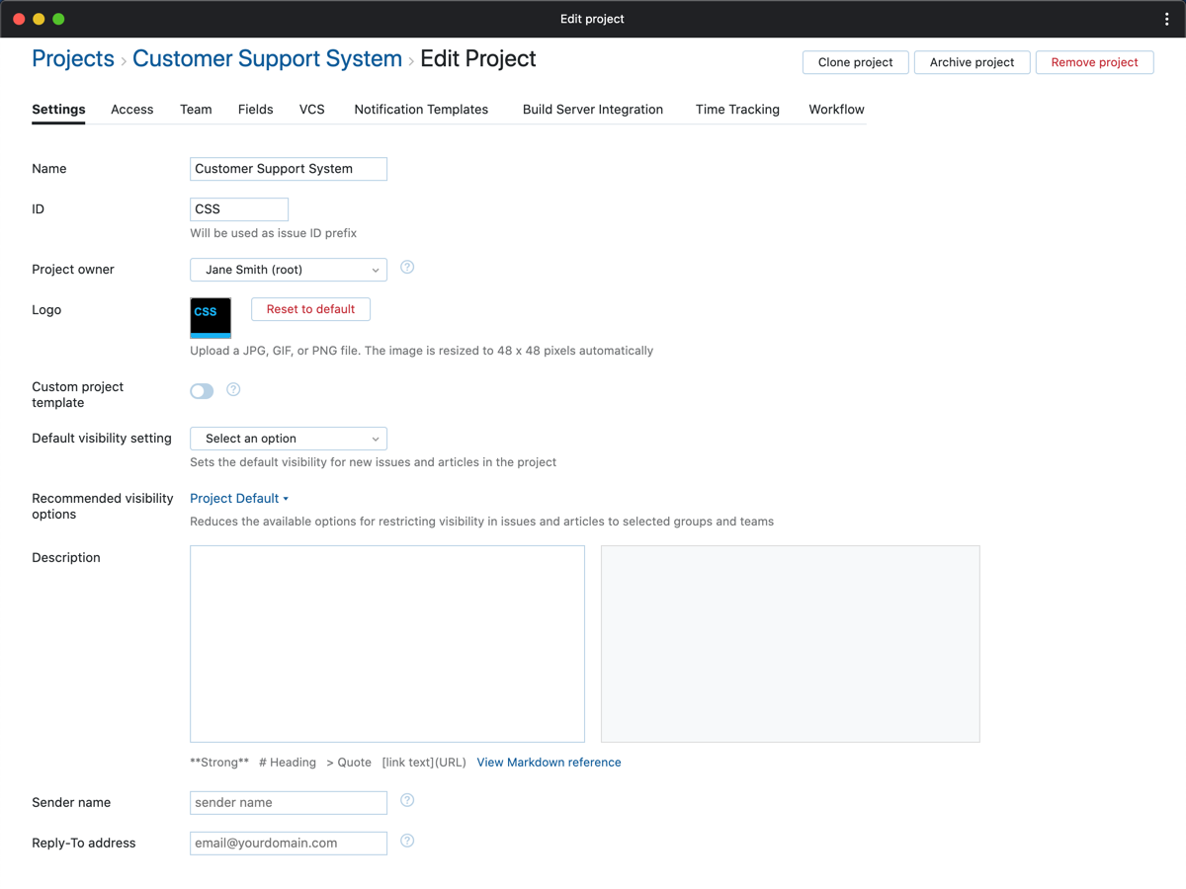
Task: Click the Archive project button
Action: click(973, 62)
